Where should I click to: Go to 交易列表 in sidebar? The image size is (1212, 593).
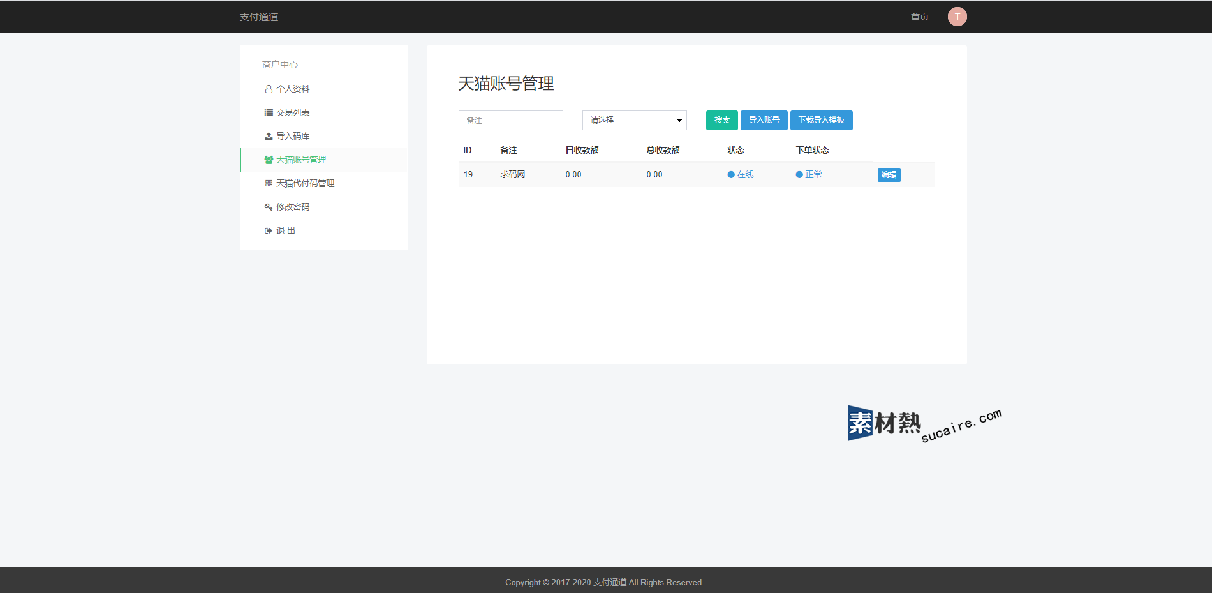[323, 112]
